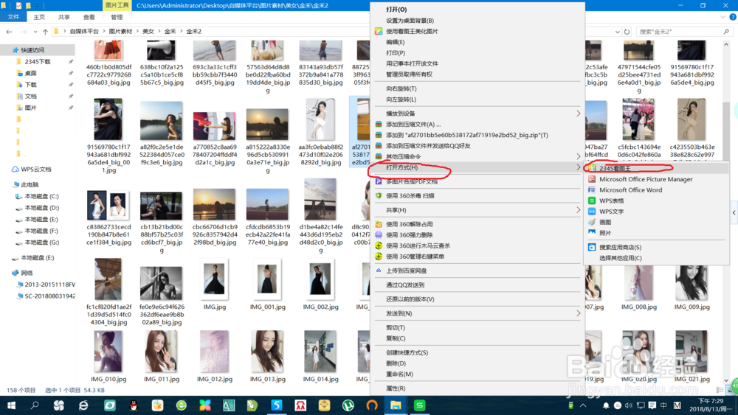Click the volume icon in system tray
This screenshot has height=415, width=738.
pyautogui.click(x=629, y=405)
